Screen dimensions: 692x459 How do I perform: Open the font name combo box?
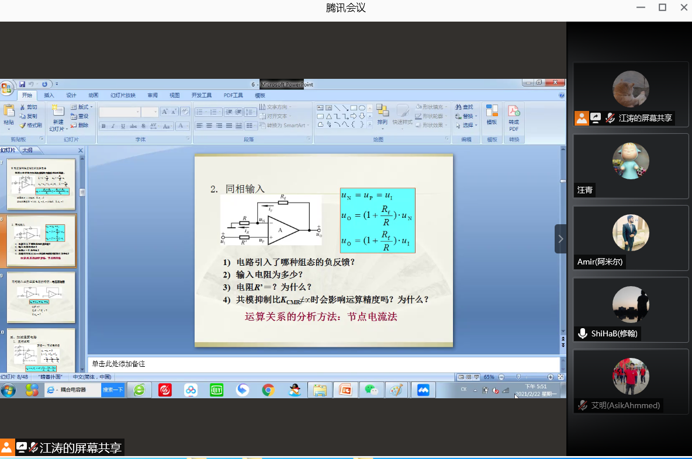[x=120, y=112]
